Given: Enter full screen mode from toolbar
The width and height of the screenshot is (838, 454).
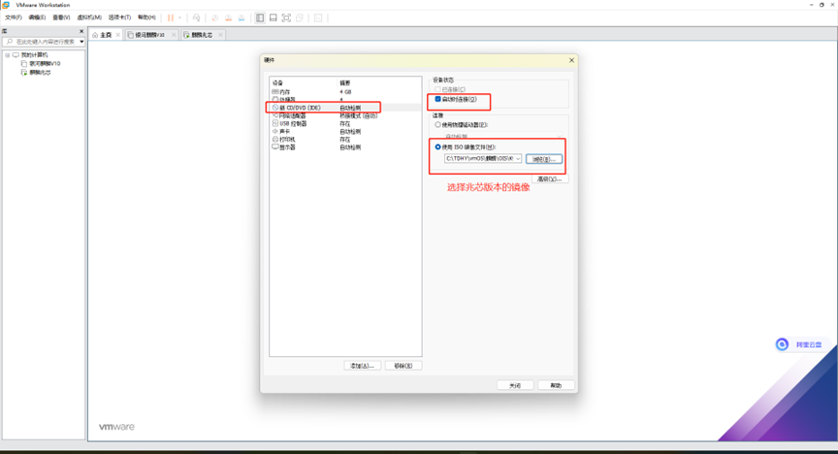Looking at the screenshot, I should tap(286, 17).
